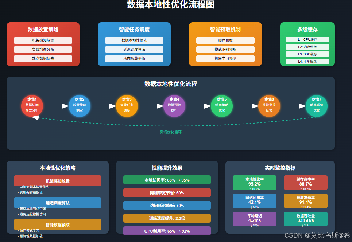352x242 pixels.
Task: Click the 步骤7 动态调整优化 circle
Action: point(317,106)
